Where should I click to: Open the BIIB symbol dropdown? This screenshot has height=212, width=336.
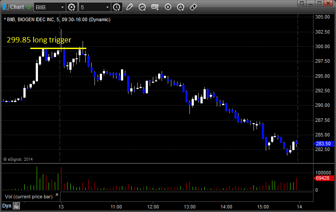coord(62,8)
